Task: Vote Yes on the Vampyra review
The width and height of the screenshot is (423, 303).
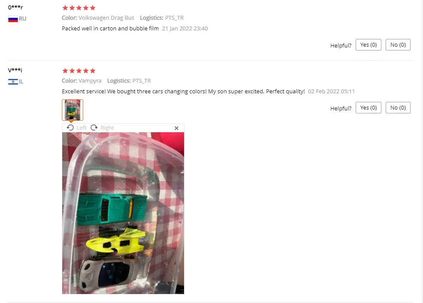Action: [368, 108]
